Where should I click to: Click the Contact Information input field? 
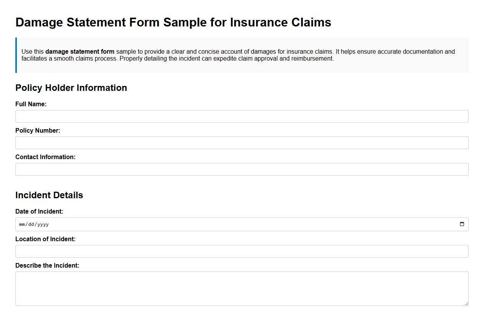(x=242, y=169)
